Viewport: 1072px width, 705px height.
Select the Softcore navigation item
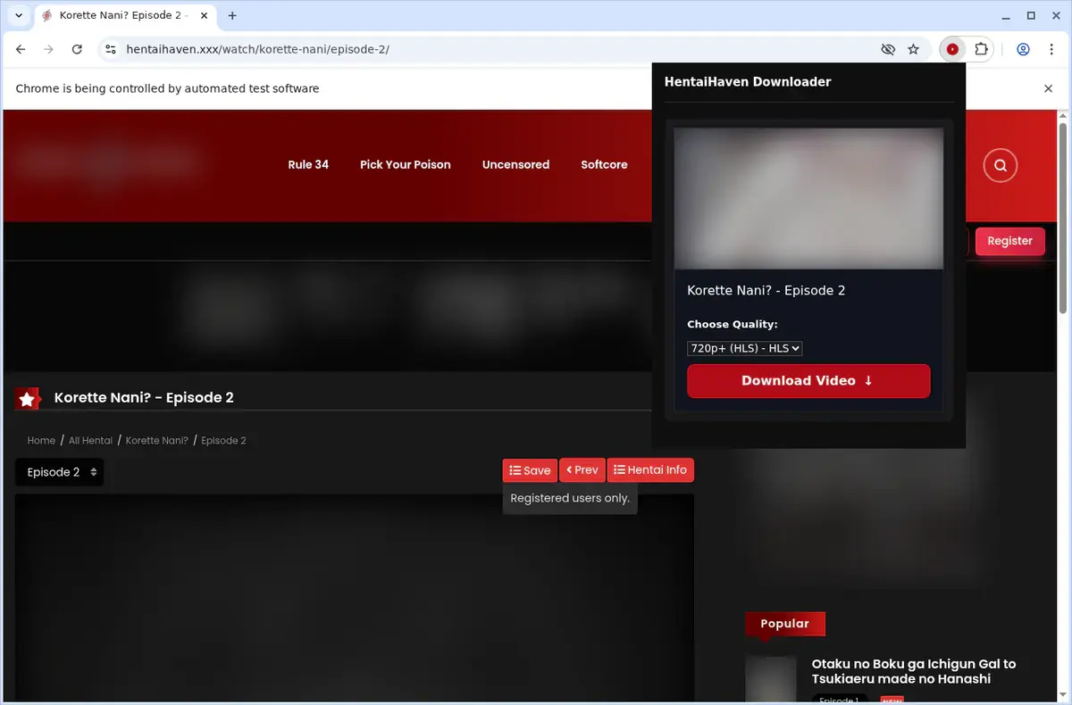click(604, 164)
